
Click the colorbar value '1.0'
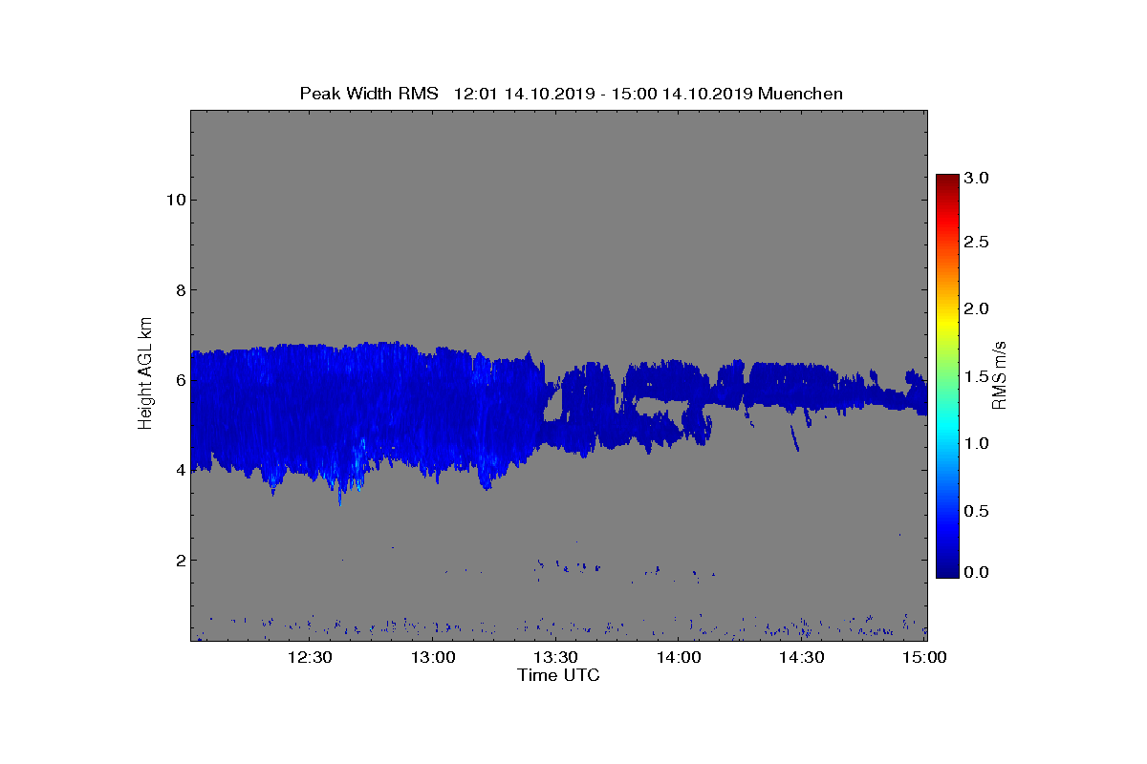tap(977, 443)
